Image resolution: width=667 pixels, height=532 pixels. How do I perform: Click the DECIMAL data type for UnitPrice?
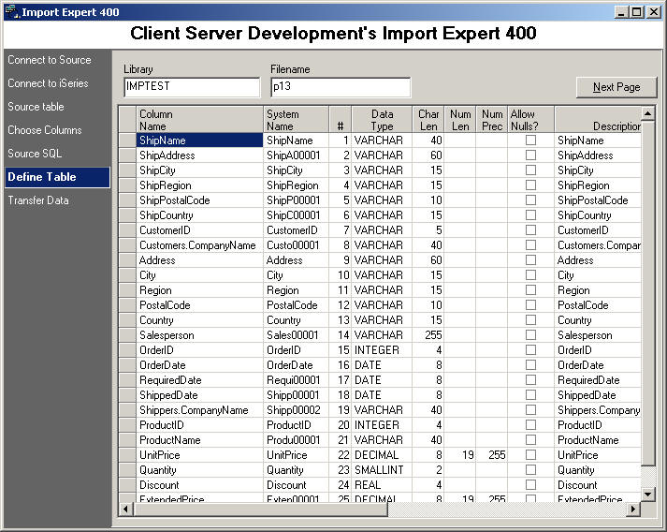[x=382, y=454]
